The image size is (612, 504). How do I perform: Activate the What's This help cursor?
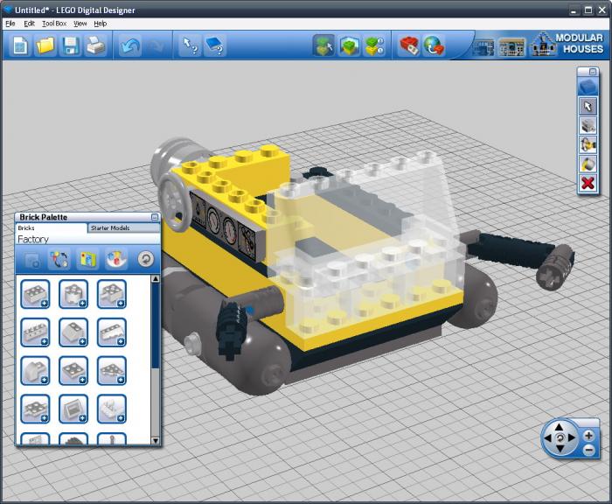(x=190, y=45)
